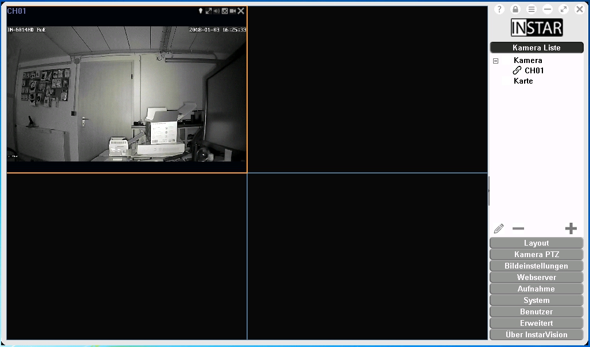Select the empty bottom-right video pane
Image resolution: width=590 pixels, height=347 pixels.
(x=367, y=257)
